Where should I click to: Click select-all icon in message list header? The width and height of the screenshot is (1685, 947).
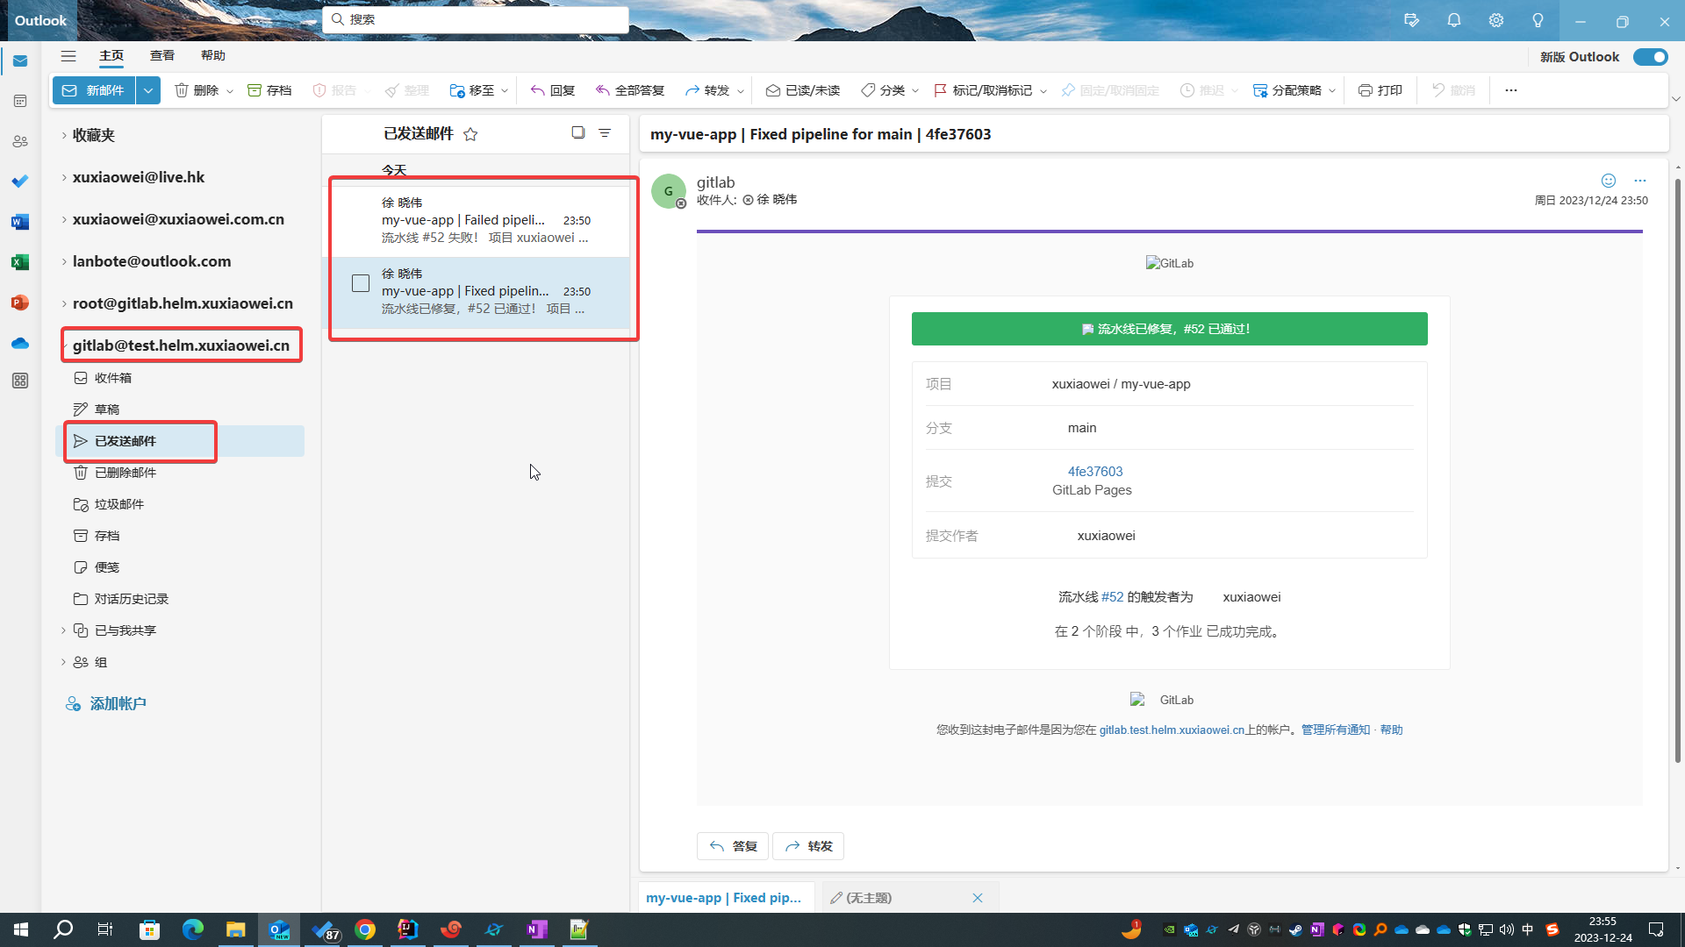(x=577, y=133)
